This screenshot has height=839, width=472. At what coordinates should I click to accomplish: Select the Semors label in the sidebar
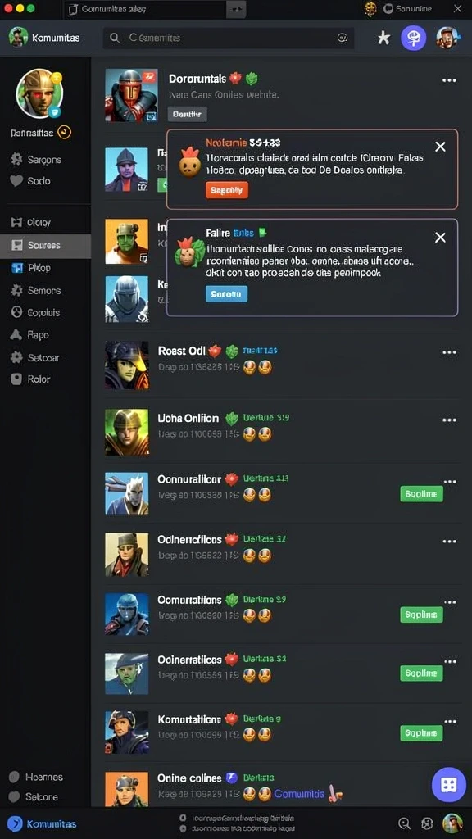point(44,291)
